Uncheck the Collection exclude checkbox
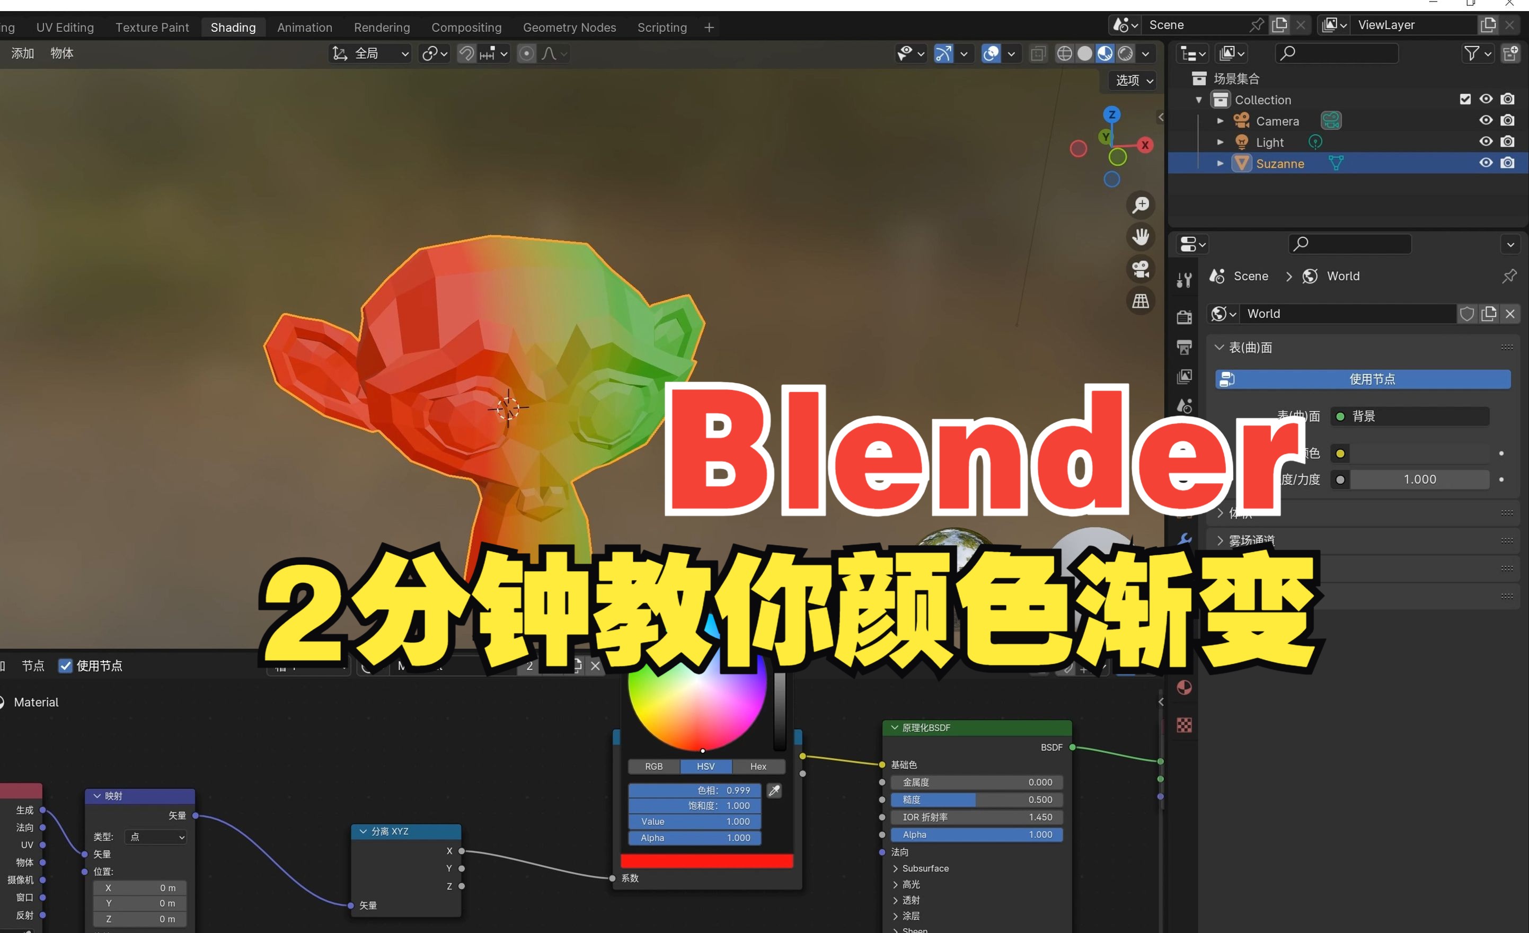The image size is (1529, 933). tap(1465, 99)
